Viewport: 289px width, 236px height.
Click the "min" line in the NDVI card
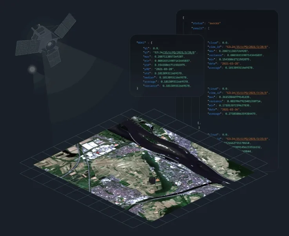click(x=167, y=61)
